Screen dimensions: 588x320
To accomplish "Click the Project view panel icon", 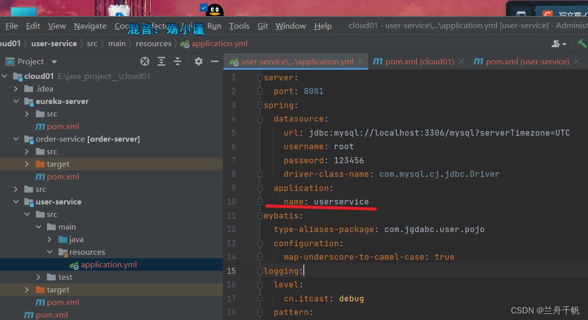I will [x=10, y=61].
